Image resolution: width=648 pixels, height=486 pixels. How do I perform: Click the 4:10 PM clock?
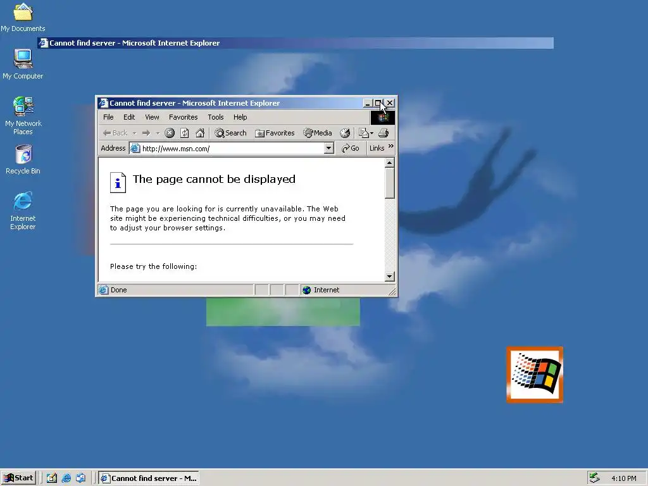623,478
